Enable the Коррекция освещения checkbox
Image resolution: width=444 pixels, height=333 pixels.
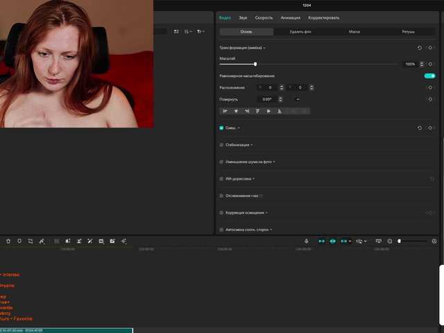click(221, 213)
